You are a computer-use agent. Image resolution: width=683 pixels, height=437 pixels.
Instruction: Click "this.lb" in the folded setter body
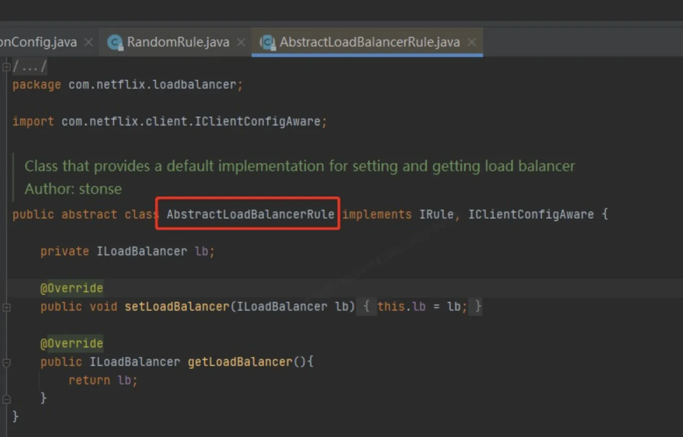point(402,307)
